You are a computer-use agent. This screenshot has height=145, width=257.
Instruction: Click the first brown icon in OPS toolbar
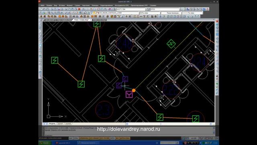click(x=41, y=17)
